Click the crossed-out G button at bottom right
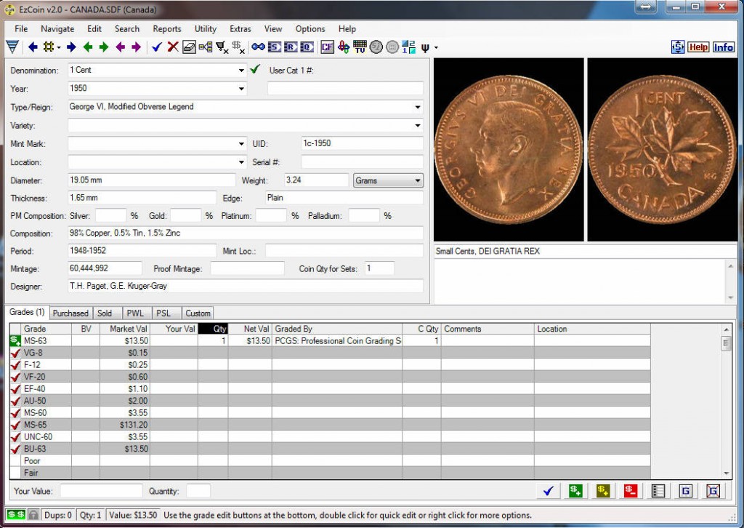744x528 pixels. 713,491
